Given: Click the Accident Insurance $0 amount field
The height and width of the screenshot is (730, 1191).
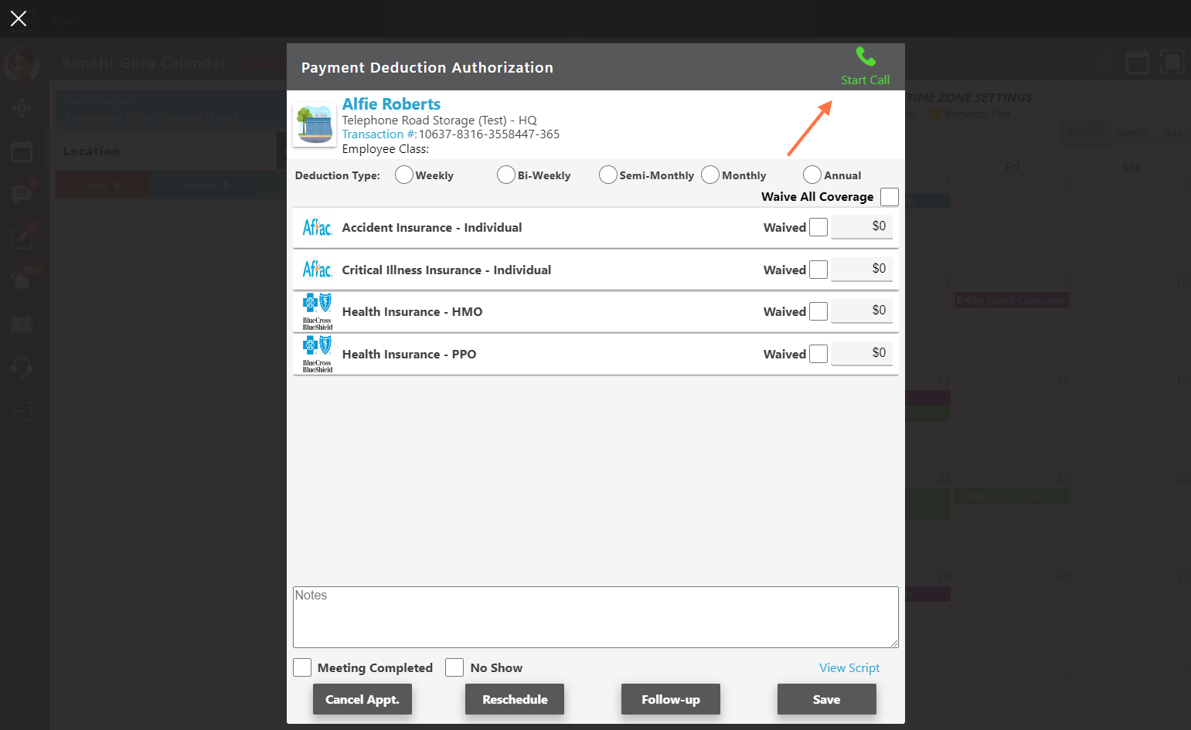Looking at the screenshot, I should 862,226.
